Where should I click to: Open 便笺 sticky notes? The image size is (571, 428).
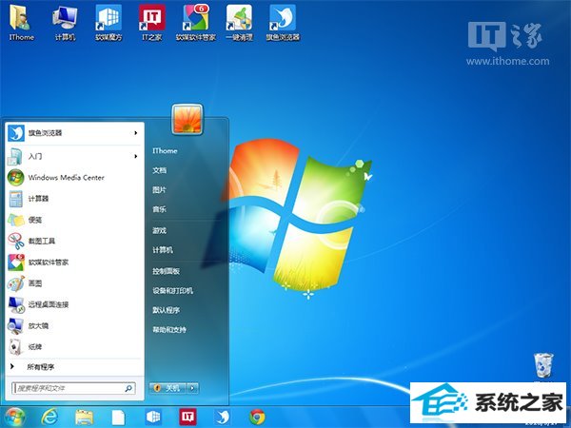[74, 220]
